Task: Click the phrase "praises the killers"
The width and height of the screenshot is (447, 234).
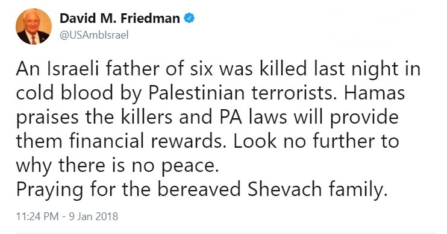Action: tap(94, 118)
